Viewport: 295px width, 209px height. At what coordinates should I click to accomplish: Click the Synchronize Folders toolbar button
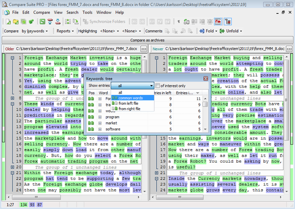pos(104,22)
